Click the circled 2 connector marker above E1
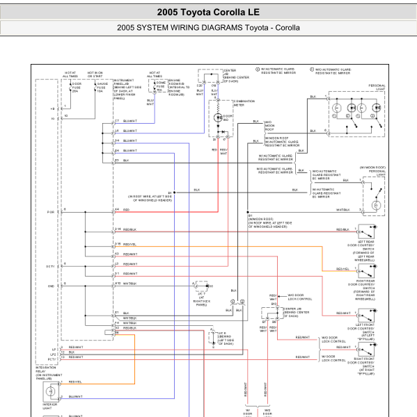This screenshot has height=417, width=417. pyautogui.click(x=242, y=302)
